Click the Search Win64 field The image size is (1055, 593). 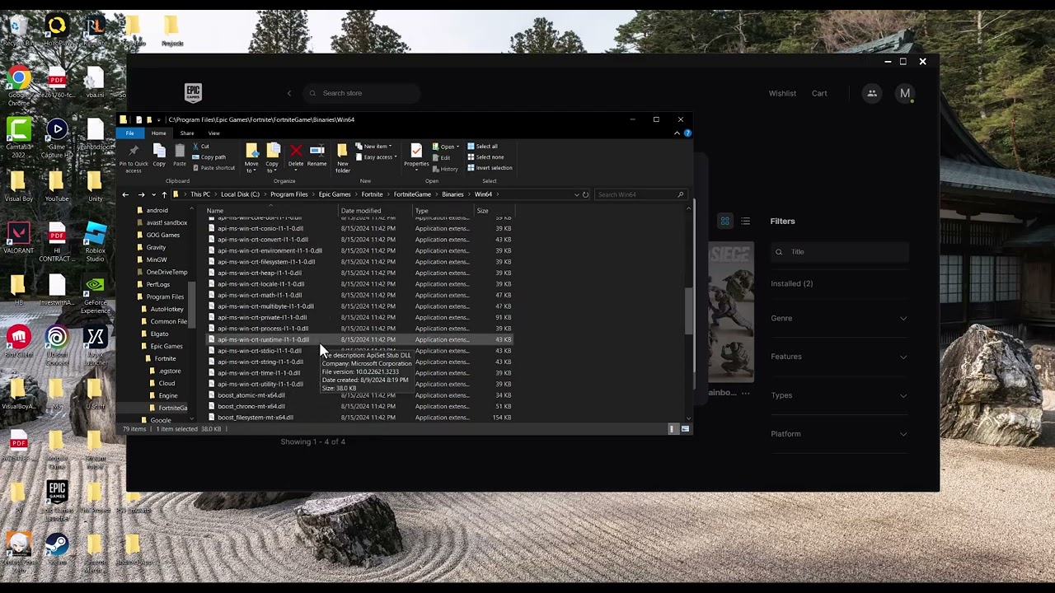point(640,194)
